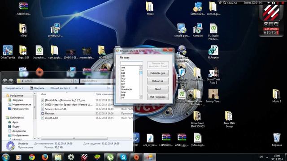This screenshot has height=161, width=287.
Task: Select Soccer-Hero-v2-16 file
Action: (x=56, y=109)
